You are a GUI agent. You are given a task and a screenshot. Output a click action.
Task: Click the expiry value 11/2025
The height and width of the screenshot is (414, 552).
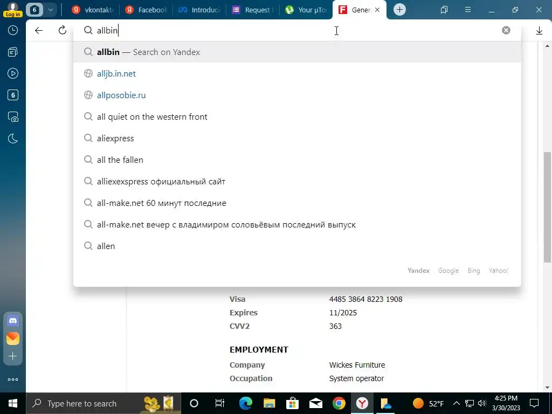(343, 313)
